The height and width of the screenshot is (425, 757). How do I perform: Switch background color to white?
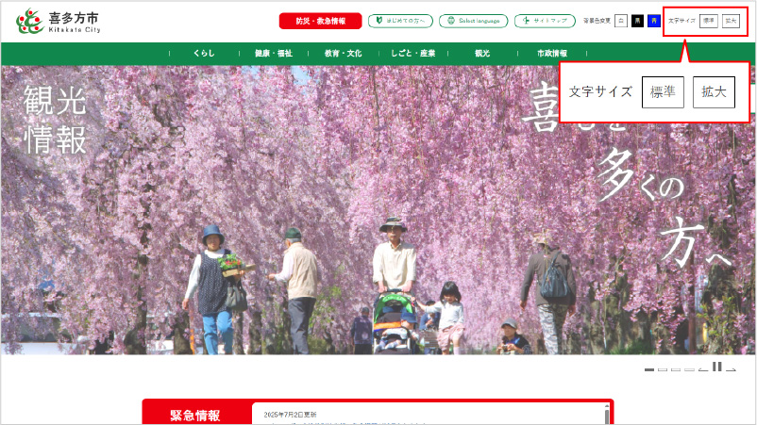click(621, 21)
